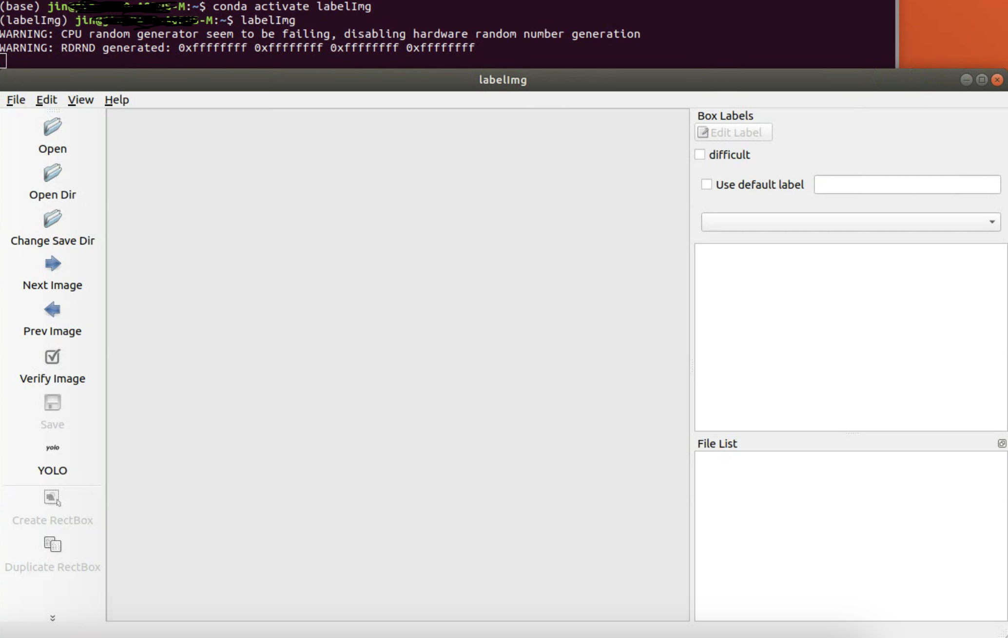
Task: Click the Change Save Dir icon
Action: click(52, 219)
